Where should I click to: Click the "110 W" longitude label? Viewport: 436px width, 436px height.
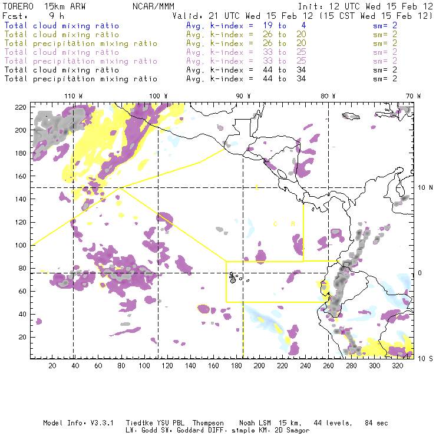[x=74, y=96]
